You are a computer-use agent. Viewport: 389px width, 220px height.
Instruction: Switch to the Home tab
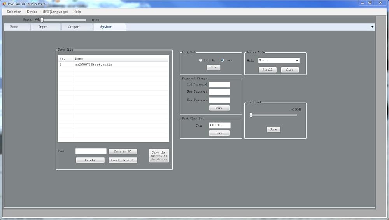pos(14,27)
